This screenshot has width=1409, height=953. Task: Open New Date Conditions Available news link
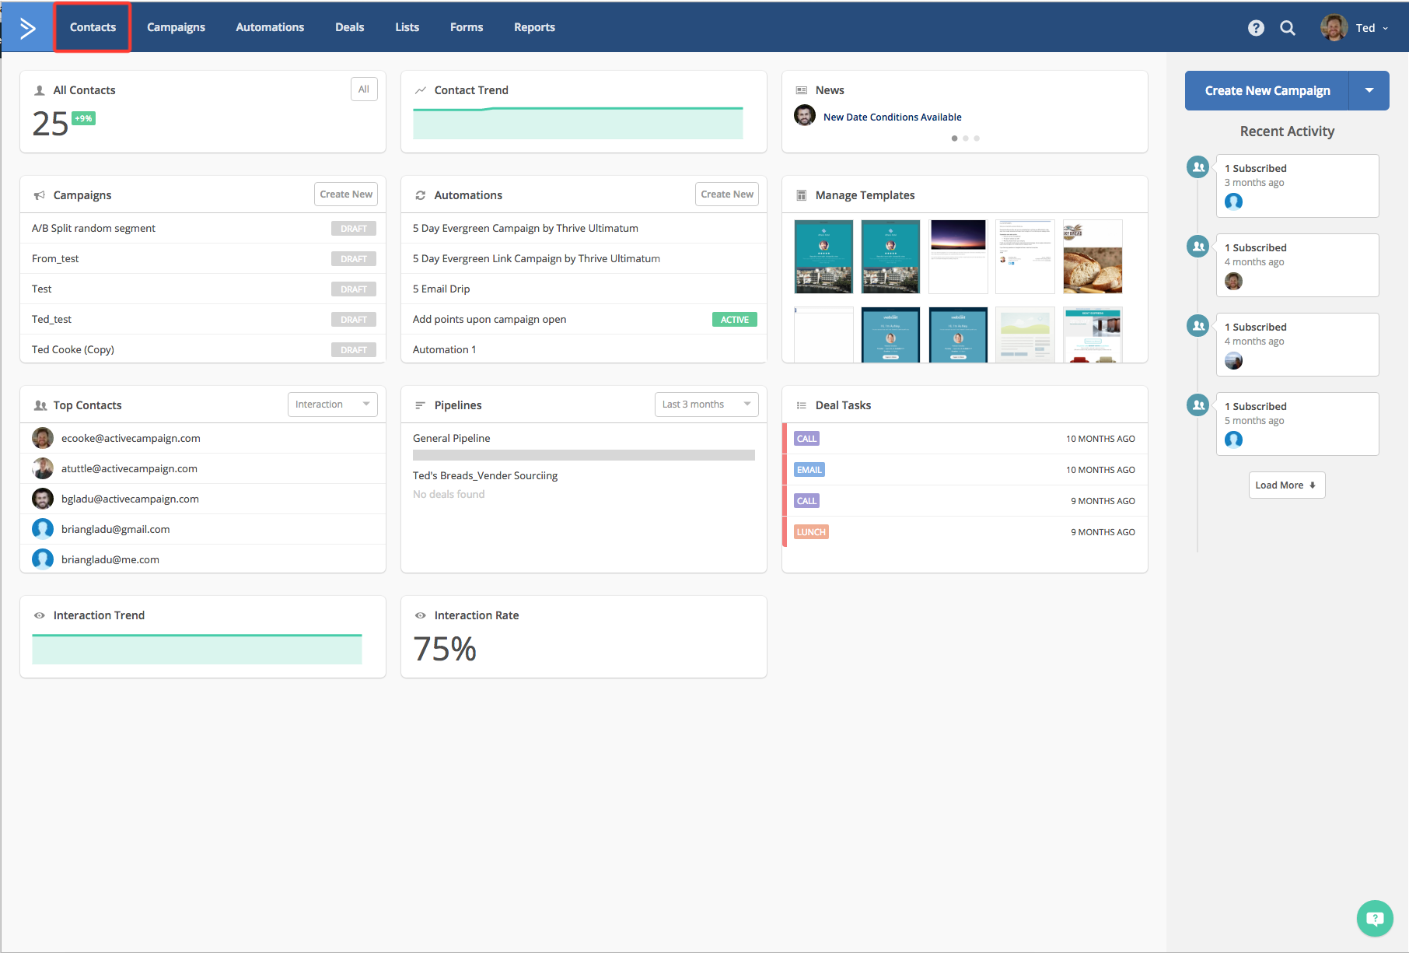(x=892, y=117)
